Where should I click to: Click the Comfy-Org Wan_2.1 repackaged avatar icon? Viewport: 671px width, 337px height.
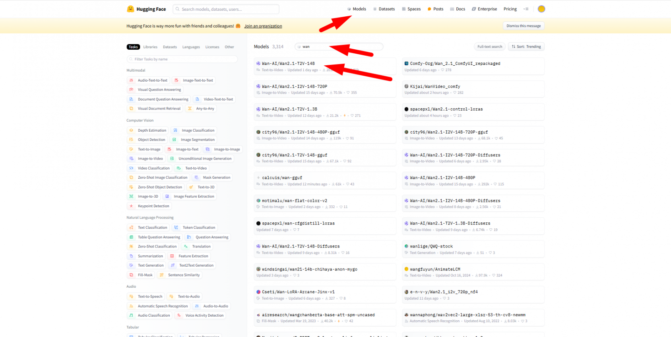coord(406,64)
